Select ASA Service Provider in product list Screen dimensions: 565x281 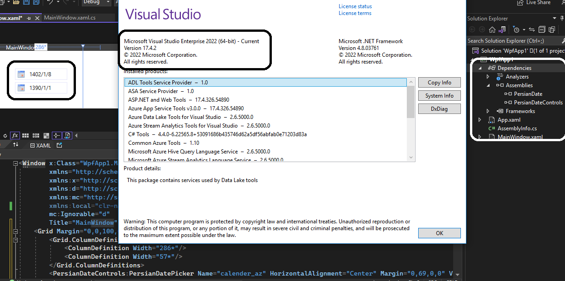click(x=265, y=91)
